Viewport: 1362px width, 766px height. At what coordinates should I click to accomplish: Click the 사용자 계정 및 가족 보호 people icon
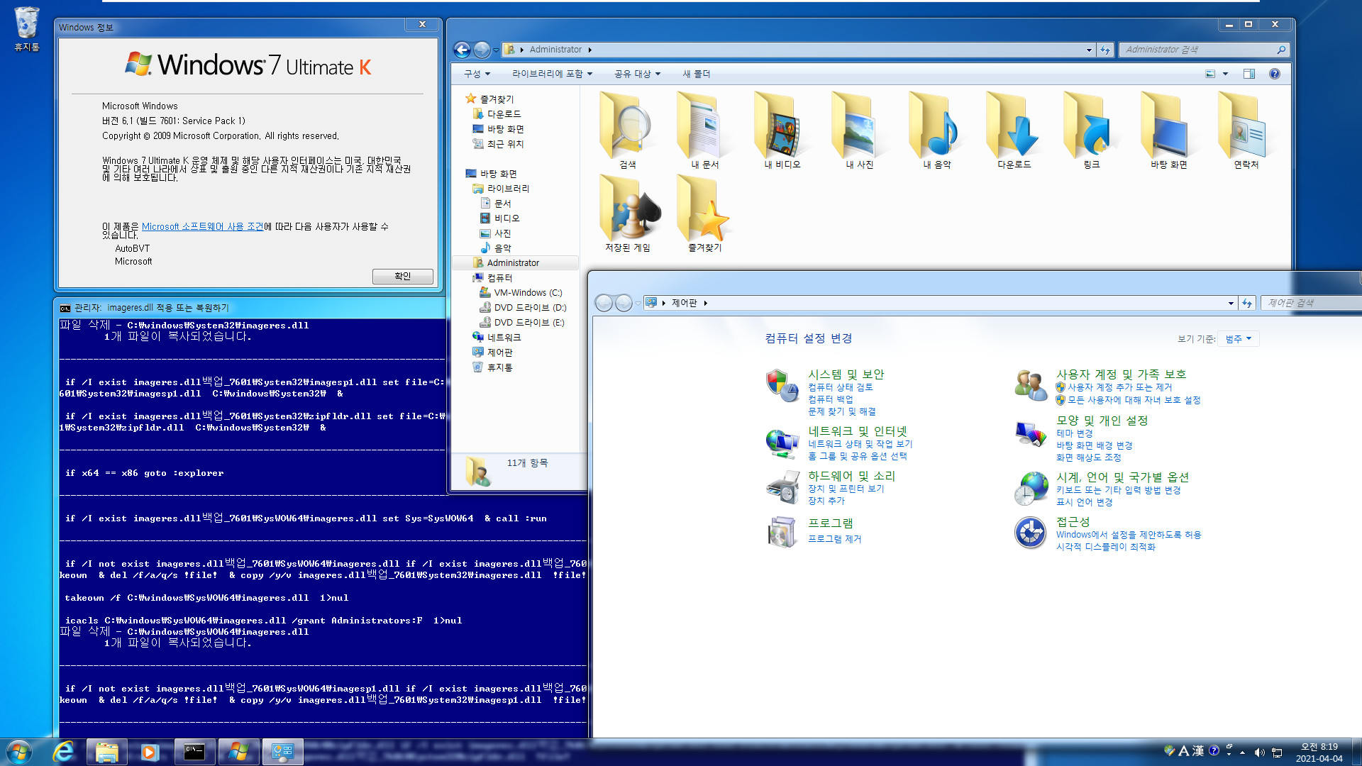[x=1031, y=385]
